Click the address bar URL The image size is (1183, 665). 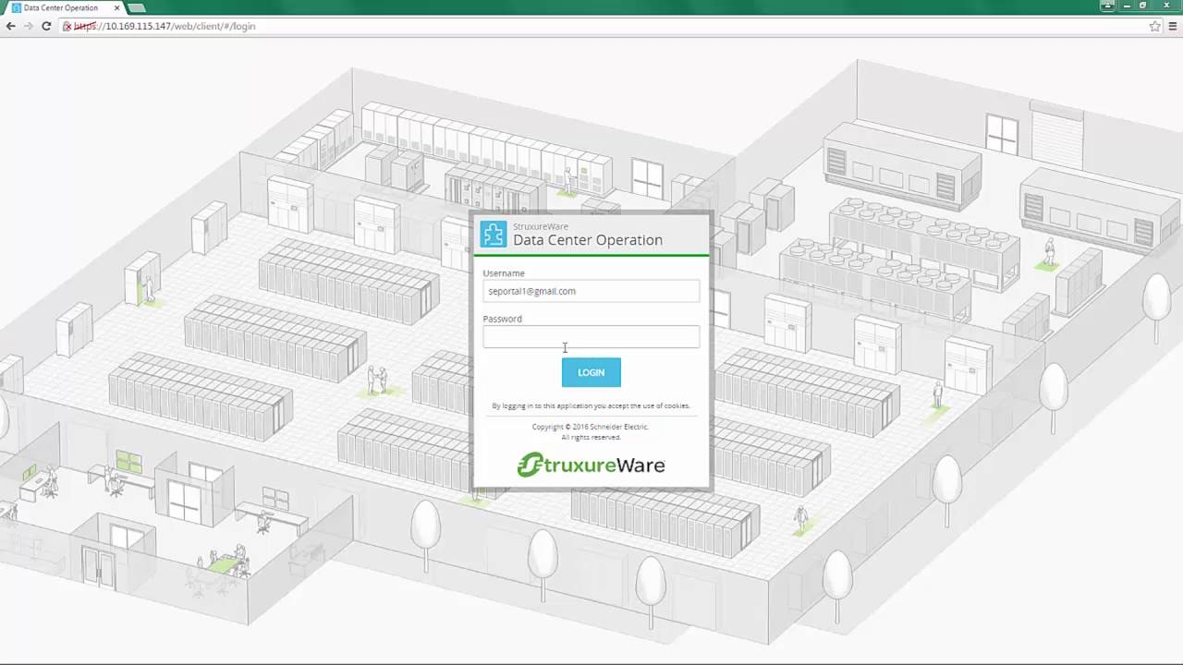point(165,26)
